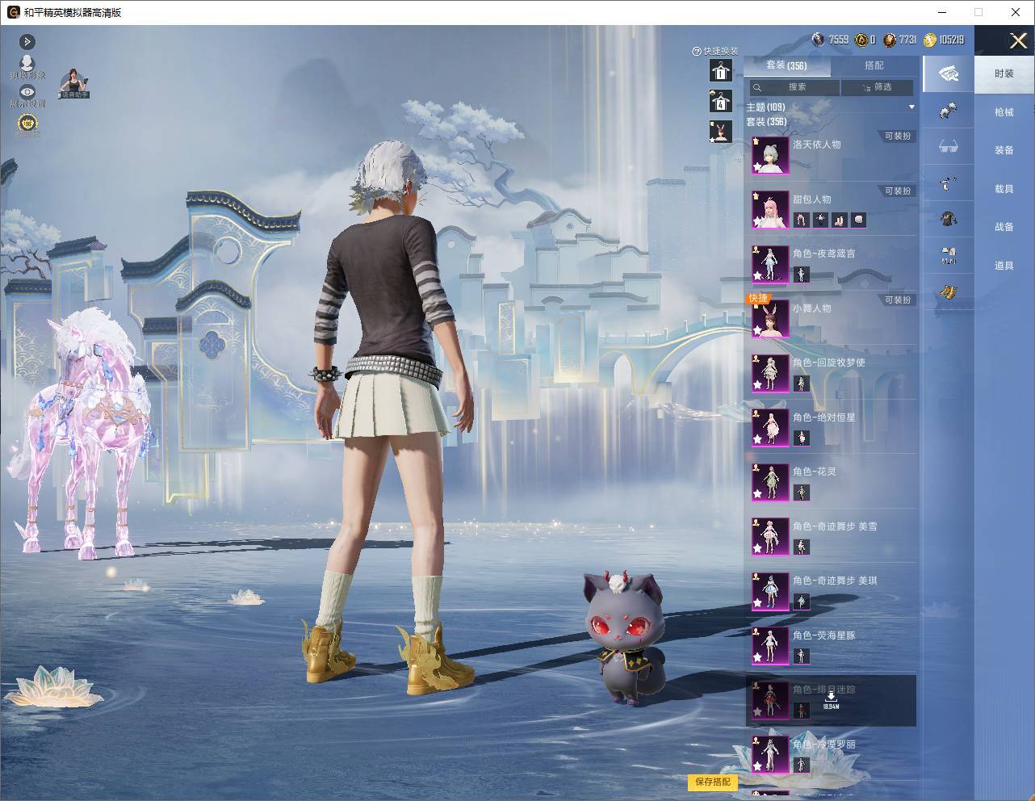The image size is (1035, 801).
Task: Select the pants category icon
Action: [x=948, y=256]
